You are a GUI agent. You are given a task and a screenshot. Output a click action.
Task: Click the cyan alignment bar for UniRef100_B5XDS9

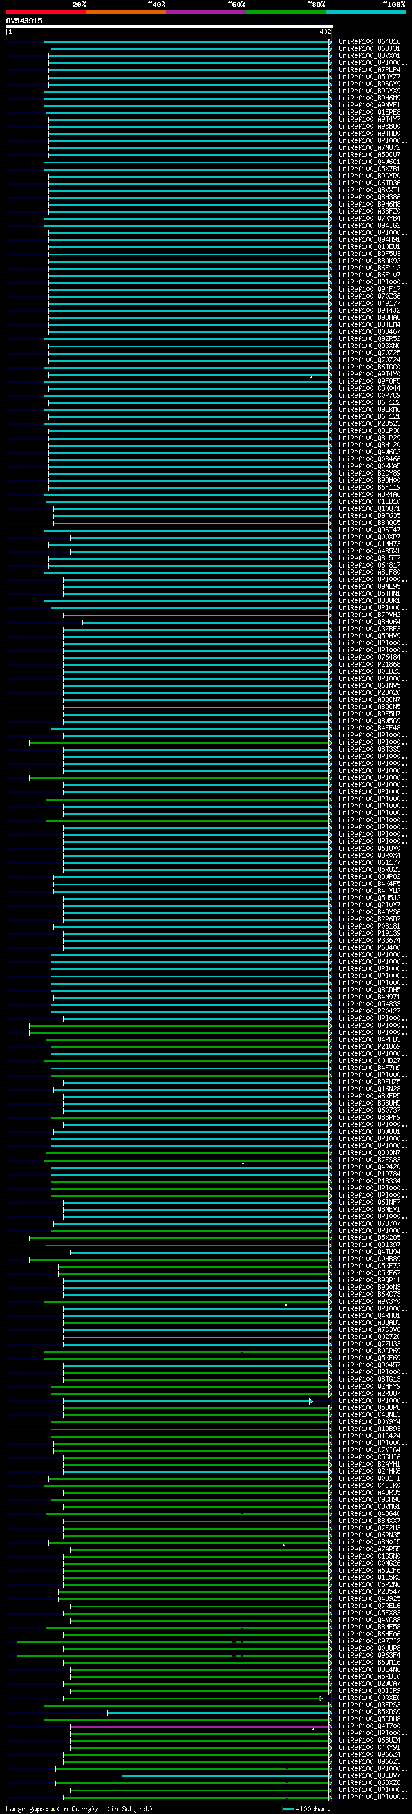point(218,1712)
